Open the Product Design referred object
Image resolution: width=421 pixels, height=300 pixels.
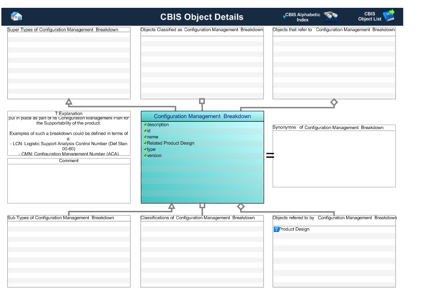(x=294, y=229)
